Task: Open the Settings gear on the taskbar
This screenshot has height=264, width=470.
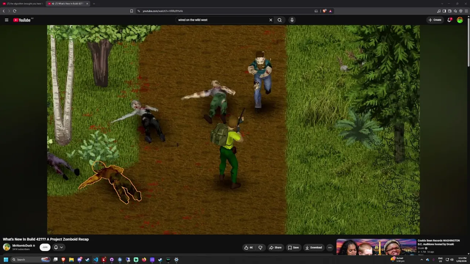Action: click(176, 260)
